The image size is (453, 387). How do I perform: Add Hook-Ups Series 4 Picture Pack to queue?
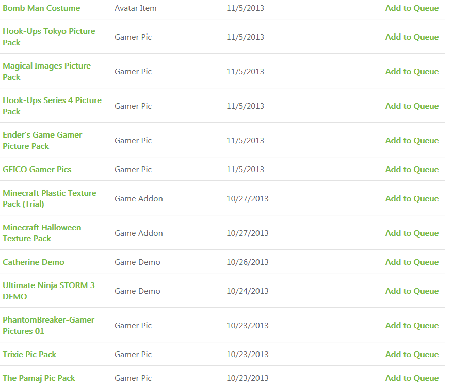(x=412, y=106)
